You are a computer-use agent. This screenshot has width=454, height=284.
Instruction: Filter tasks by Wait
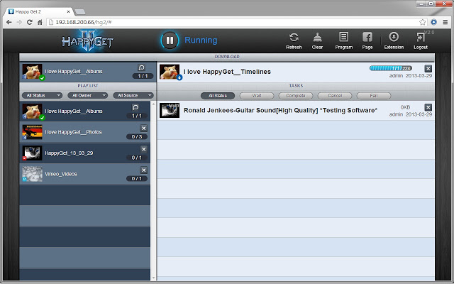(x=257, y=96)
